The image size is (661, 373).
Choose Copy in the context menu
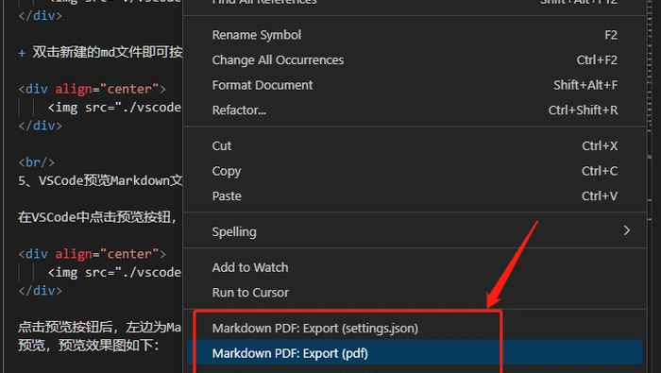(415, 171)
